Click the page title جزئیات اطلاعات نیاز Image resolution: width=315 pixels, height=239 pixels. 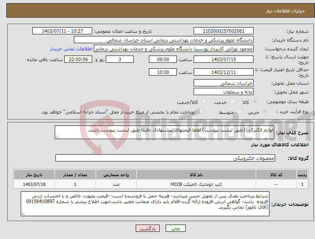pyautogui.click(x=285, y=11)
